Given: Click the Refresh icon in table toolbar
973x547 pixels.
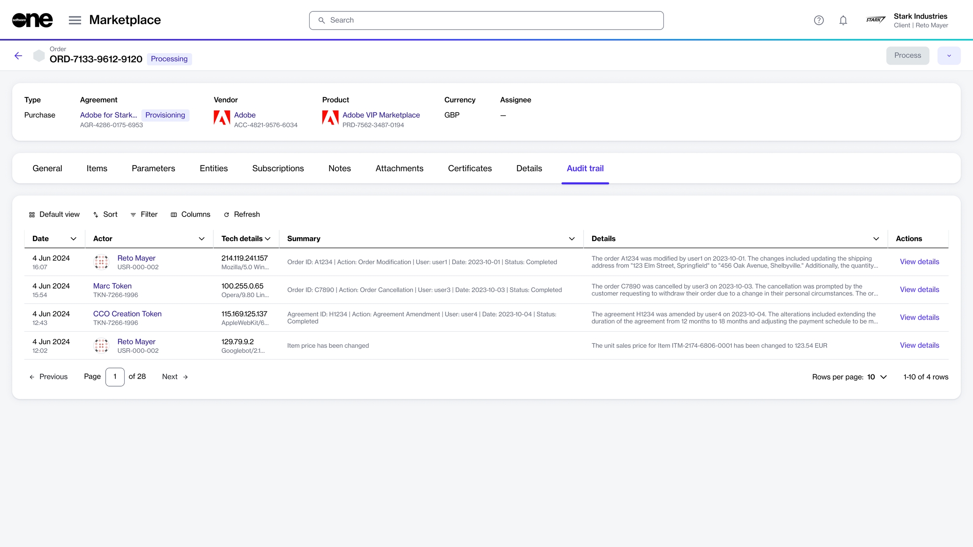Looking at the screenshot, I should [x=227, y=215].
